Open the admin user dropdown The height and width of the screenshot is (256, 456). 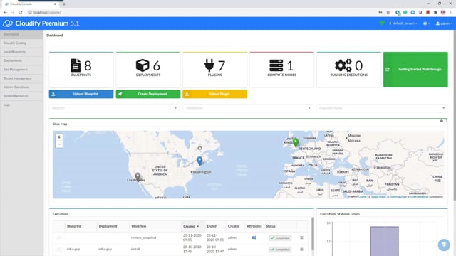(x=444, y=23)
